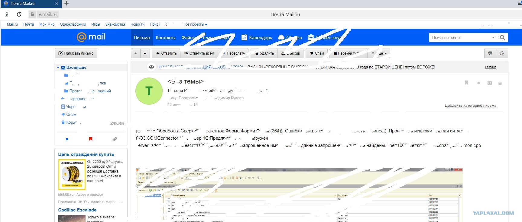The height and width of the screenshot is (222, 522).
Task: Click the magnifier search icon
Action: click(x=502, y=37)
